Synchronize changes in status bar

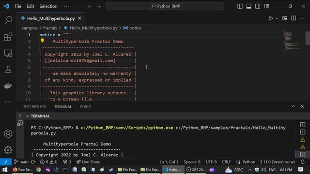pyautogui.click(x=33, y=162)
